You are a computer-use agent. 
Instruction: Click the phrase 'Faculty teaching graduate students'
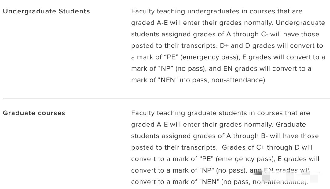(x=189, y=113)
